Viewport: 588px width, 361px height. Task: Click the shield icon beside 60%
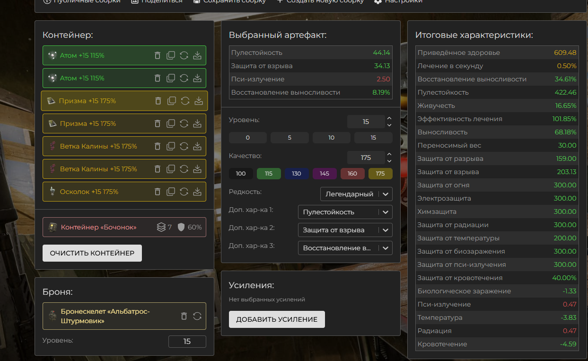tap(181, 227)
